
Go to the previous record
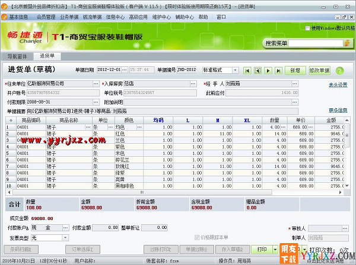pos(258,70)
